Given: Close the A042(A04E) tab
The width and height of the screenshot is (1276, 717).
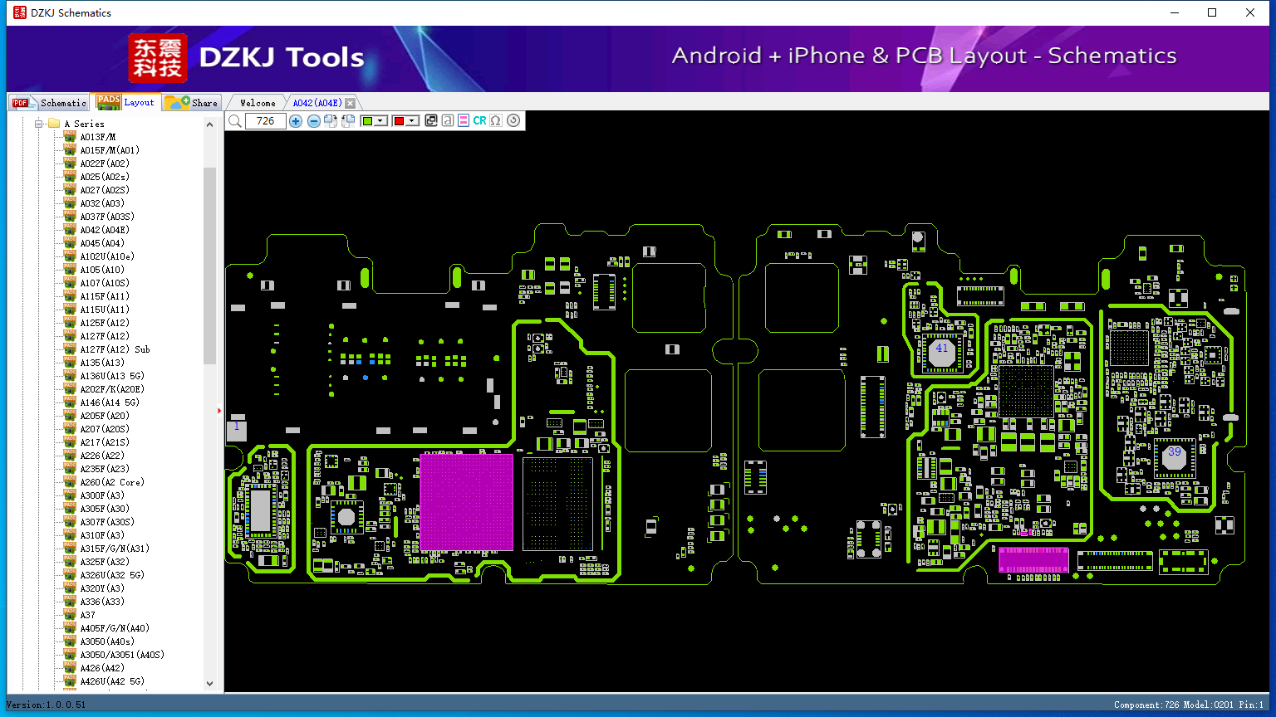Looking at the screenshot, I should [x=351, y=103].
